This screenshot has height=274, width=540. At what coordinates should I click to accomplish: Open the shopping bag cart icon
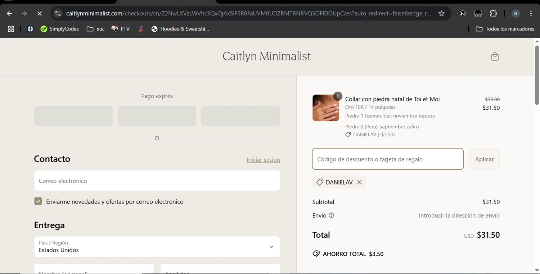click(x=495, y=56)
